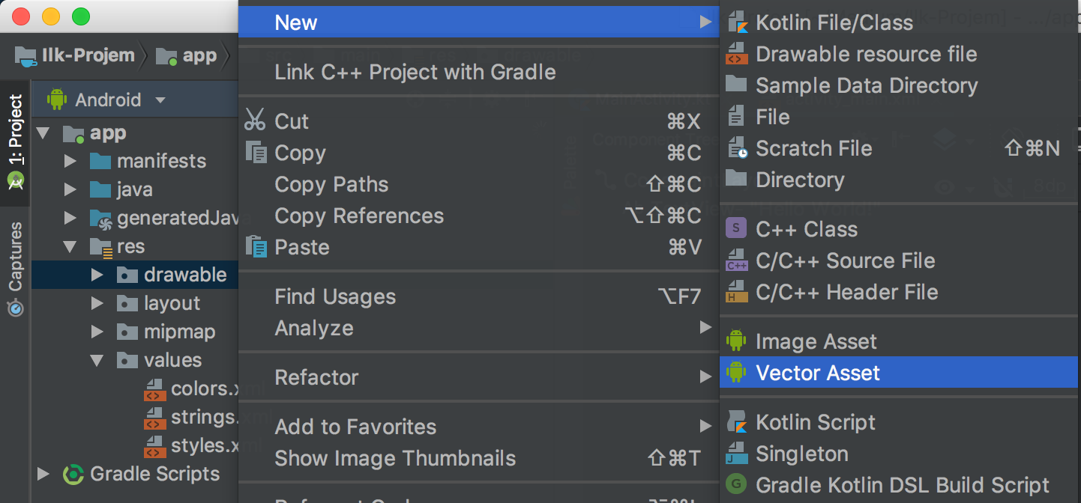
Task: Click the Sample Data Directory folder icon
Action: 737,85
